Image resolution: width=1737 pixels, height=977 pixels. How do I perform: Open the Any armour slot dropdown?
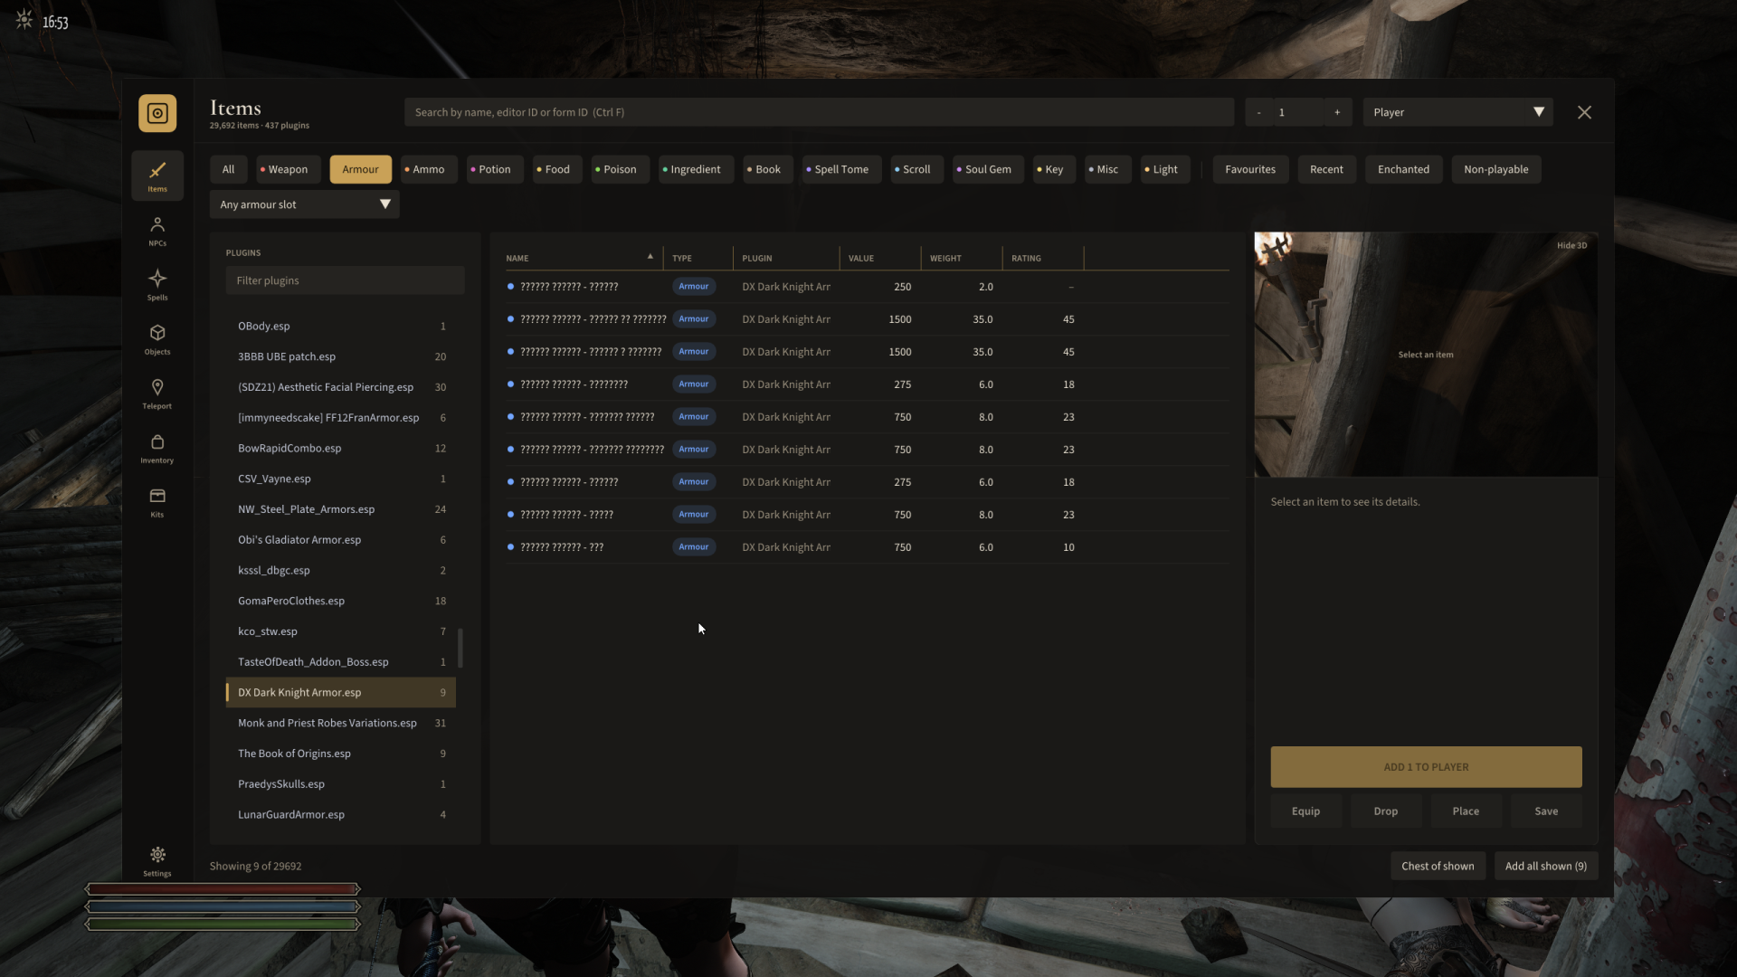pyautogui.click(x=304, y=204)
